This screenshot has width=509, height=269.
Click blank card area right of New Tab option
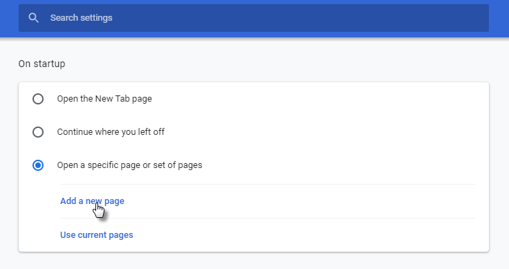coord(318,99)
